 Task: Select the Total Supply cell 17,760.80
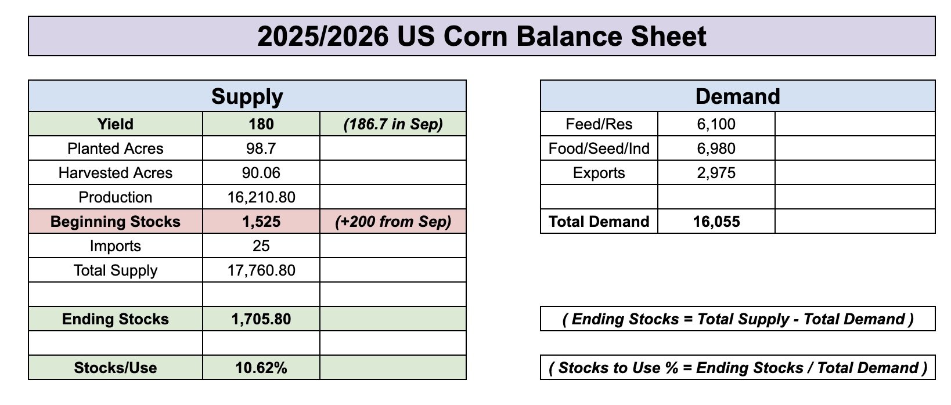(261, 270)
